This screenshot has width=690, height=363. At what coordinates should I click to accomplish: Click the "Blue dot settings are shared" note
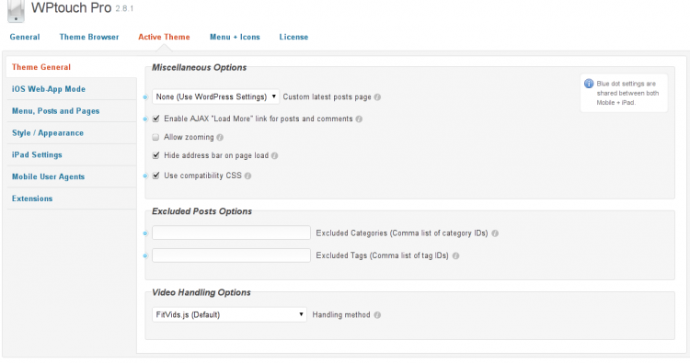coord(627,93)
